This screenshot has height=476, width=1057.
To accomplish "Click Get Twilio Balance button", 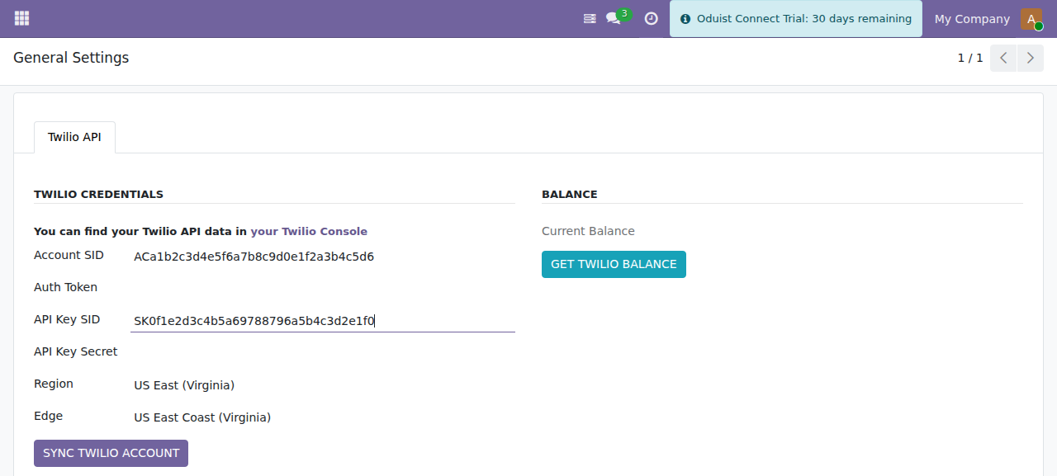I will tap(614, 264).
